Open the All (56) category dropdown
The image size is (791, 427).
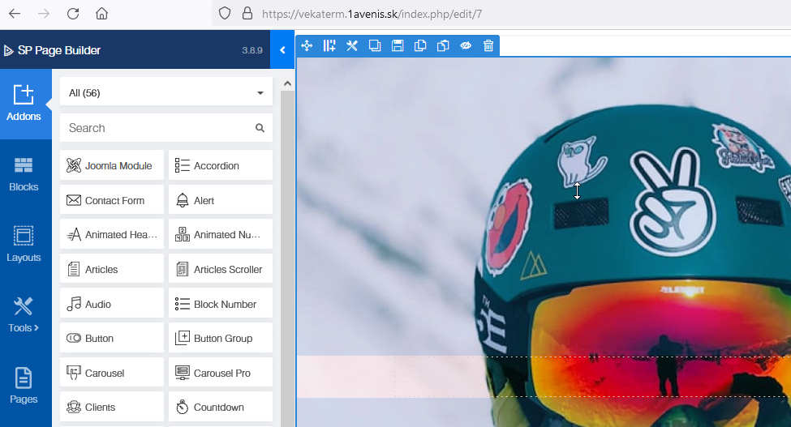(166, 93)
